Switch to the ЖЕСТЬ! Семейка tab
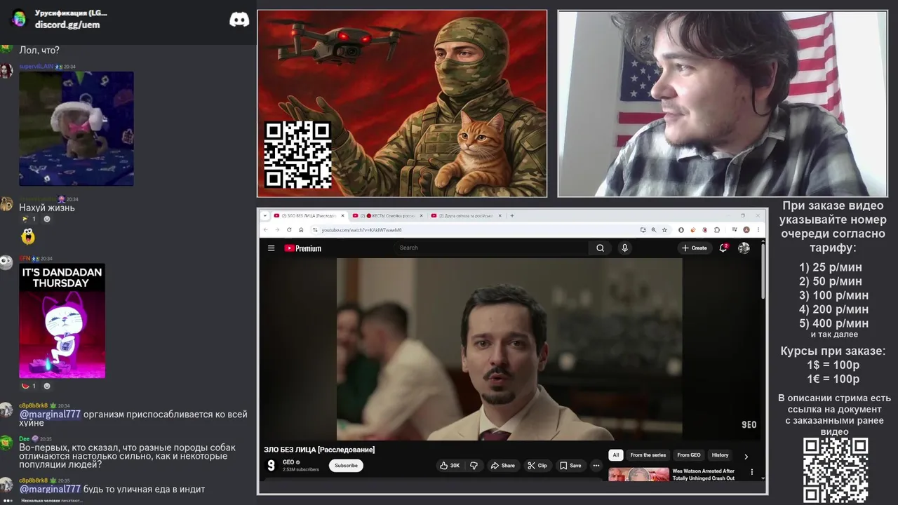Image resolution: width=898 pixels, height=505 pixels. coord(388,215)
